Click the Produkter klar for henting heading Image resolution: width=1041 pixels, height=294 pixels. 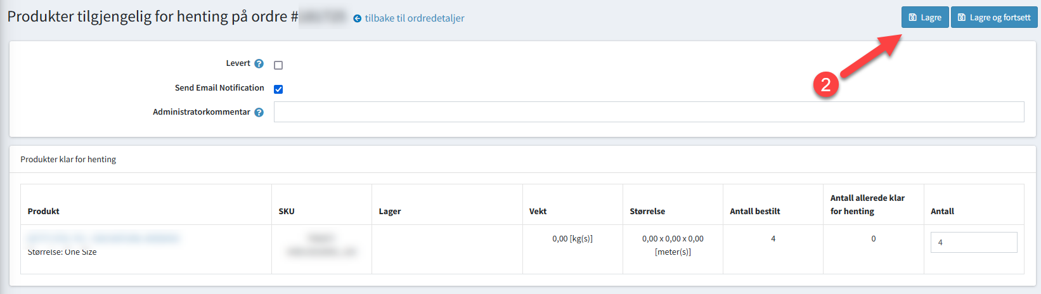click(x=68, y=160)
